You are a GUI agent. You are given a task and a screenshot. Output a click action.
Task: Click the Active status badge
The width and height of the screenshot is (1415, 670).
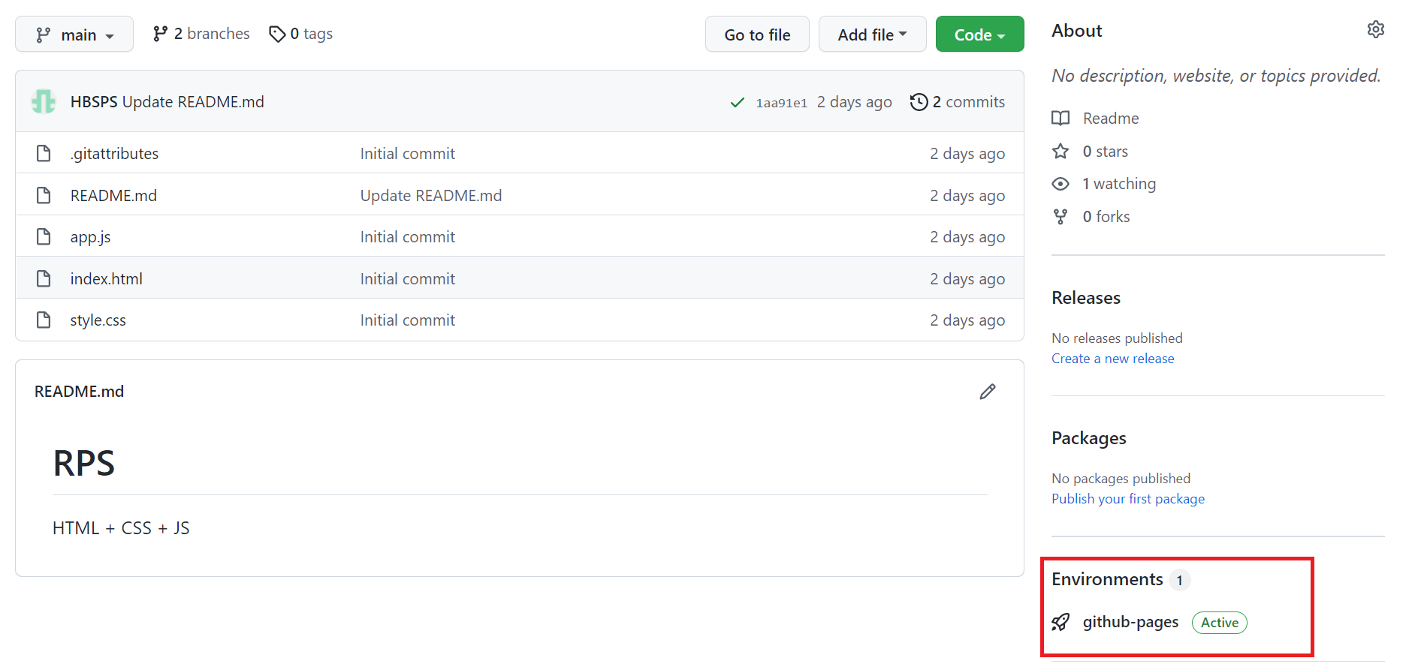click(x=1220, y=623)
